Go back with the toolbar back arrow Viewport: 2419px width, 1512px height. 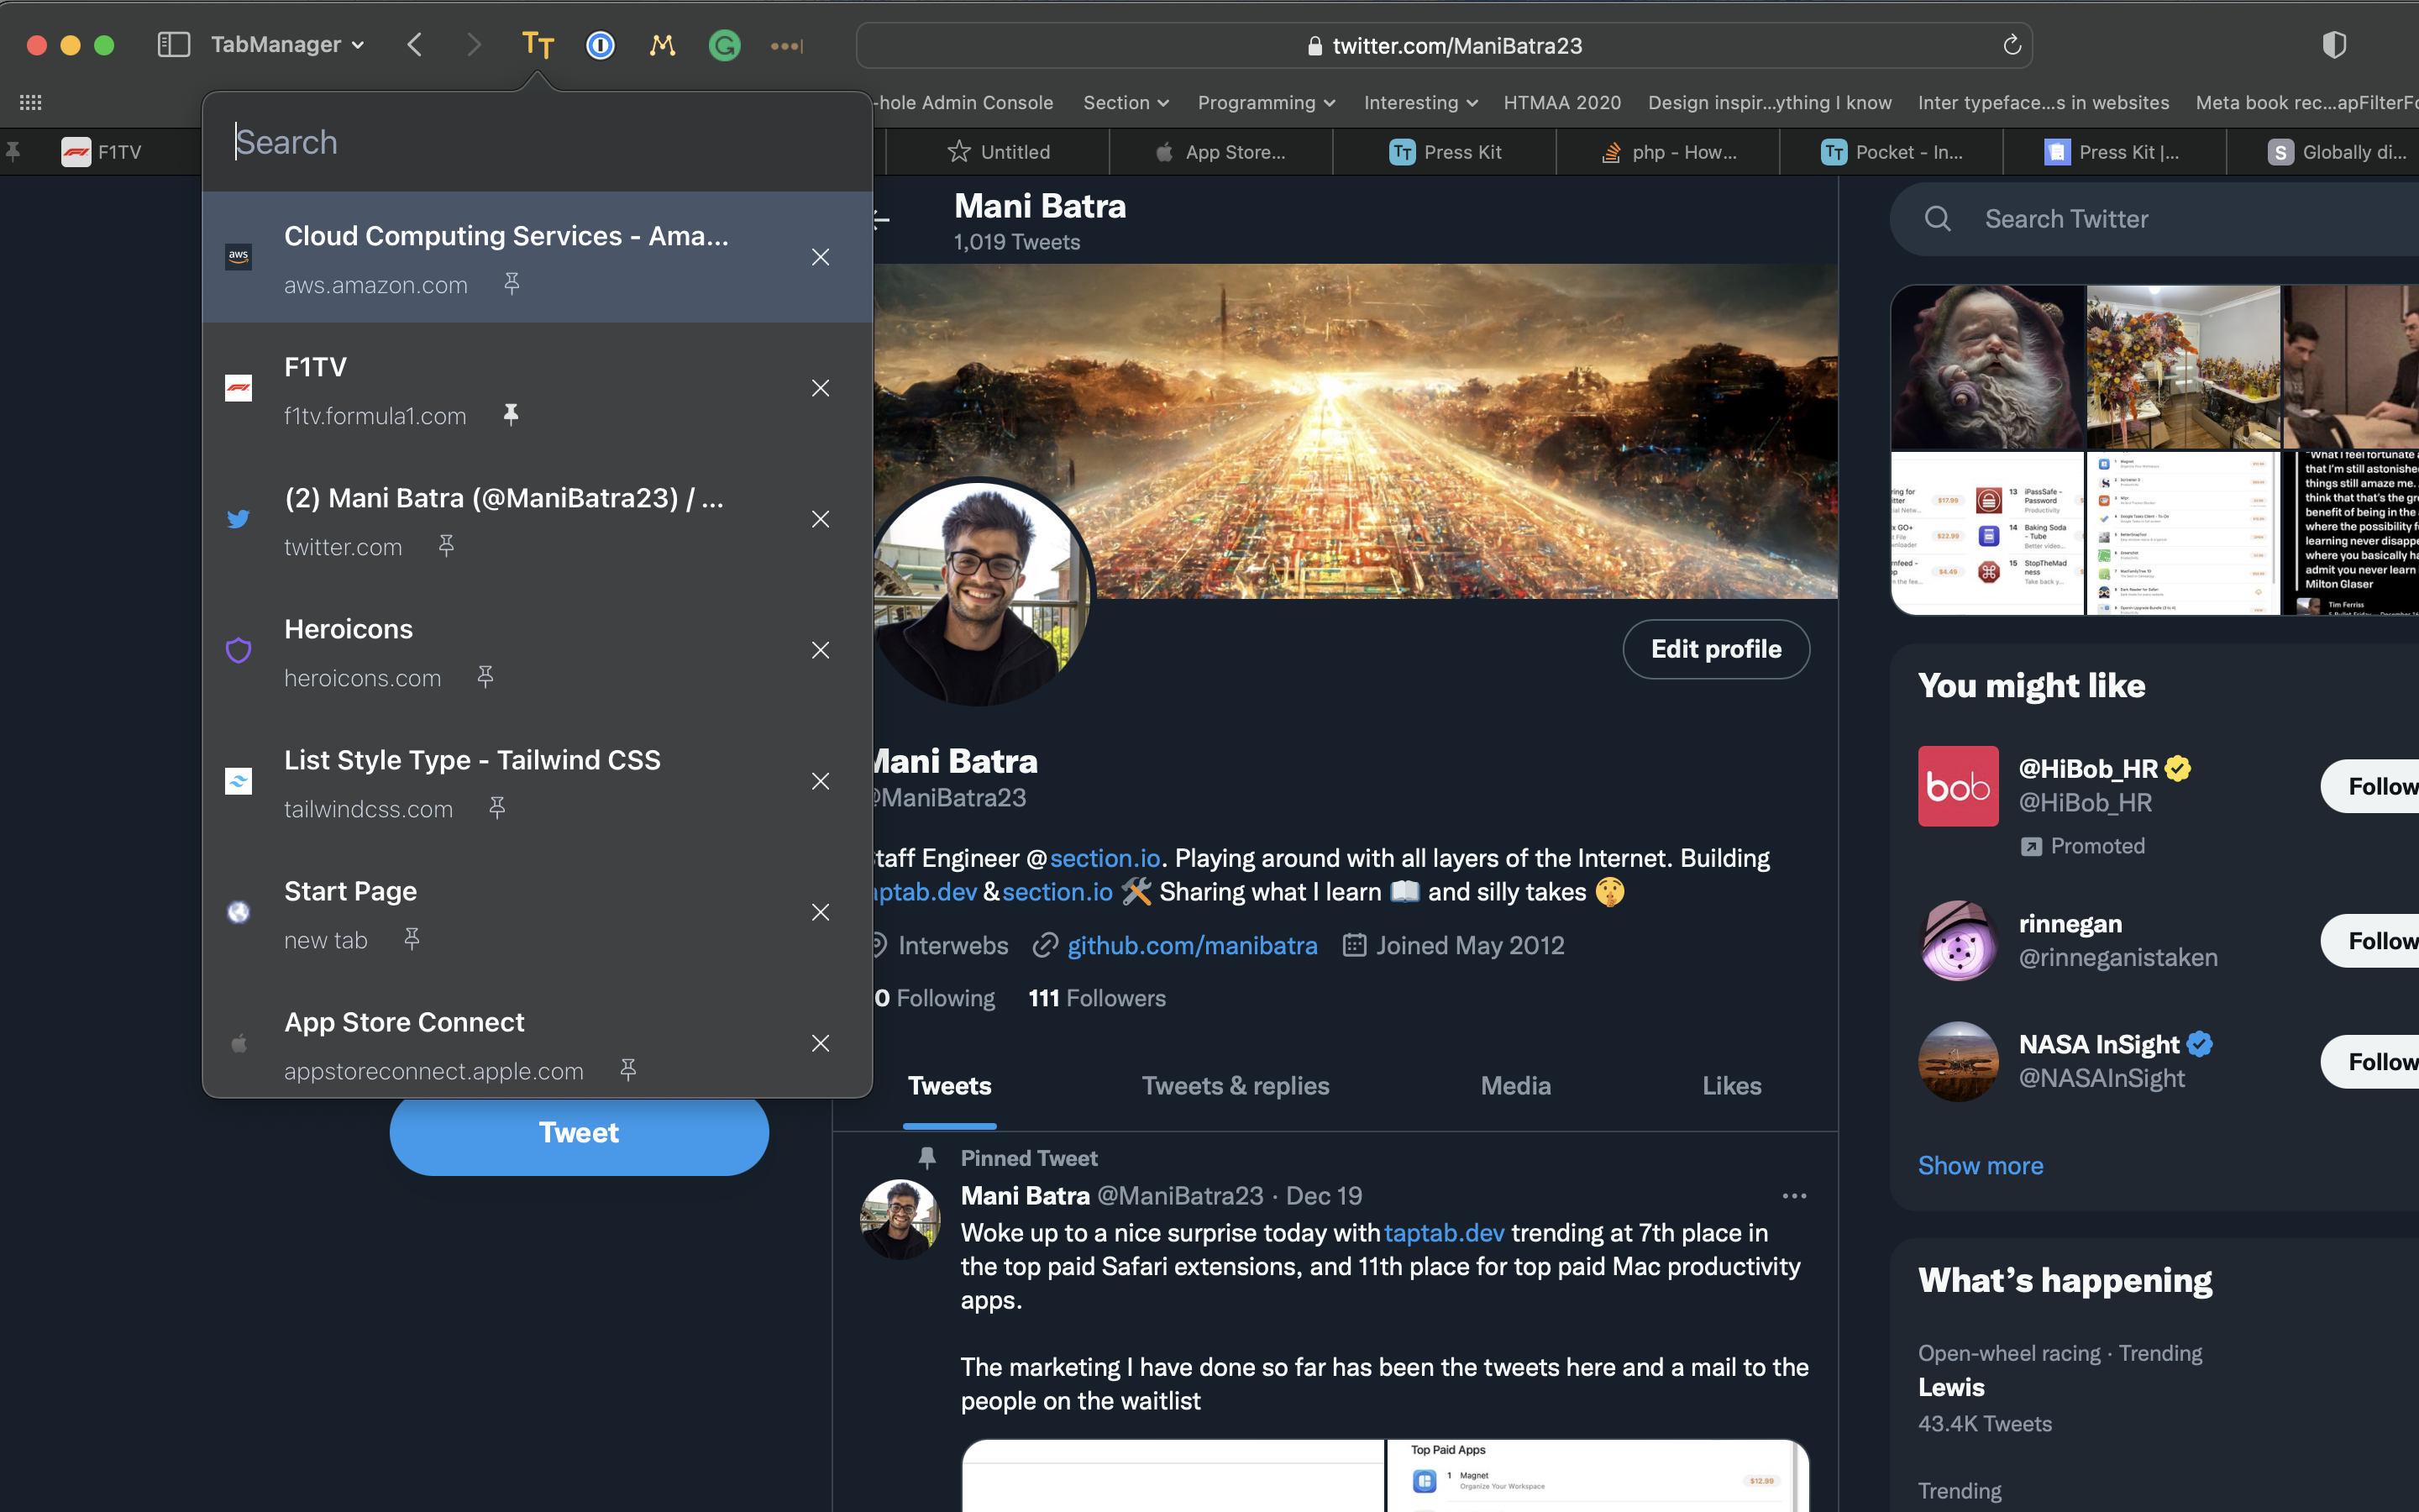(x=415, y=45)
